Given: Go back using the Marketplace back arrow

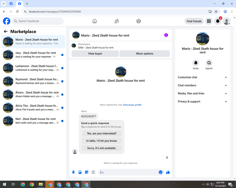Looking at the screenshot, I should coord(6,31).
